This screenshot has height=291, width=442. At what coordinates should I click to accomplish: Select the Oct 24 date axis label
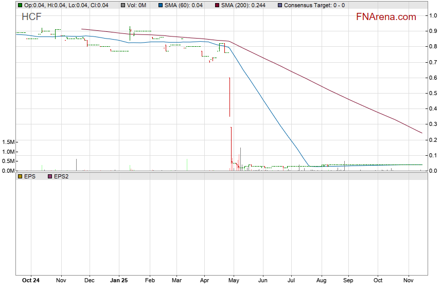pos(31,281)
